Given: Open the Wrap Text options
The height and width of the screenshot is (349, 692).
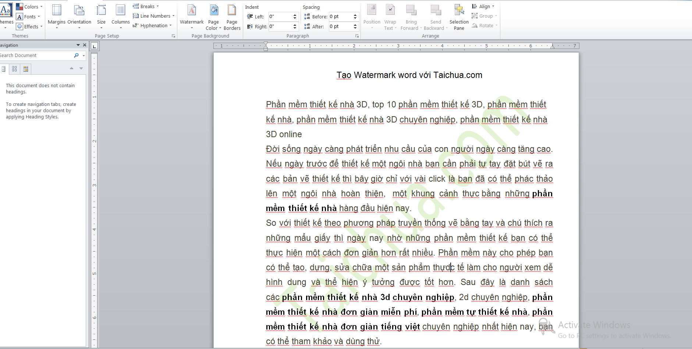Looking at the screenshot, I should (x=390, y=17).
